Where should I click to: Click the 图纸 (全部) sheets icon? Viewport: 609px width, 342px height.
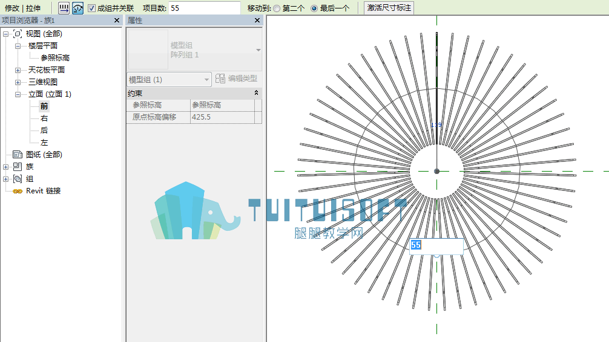(x=18, y=154)
